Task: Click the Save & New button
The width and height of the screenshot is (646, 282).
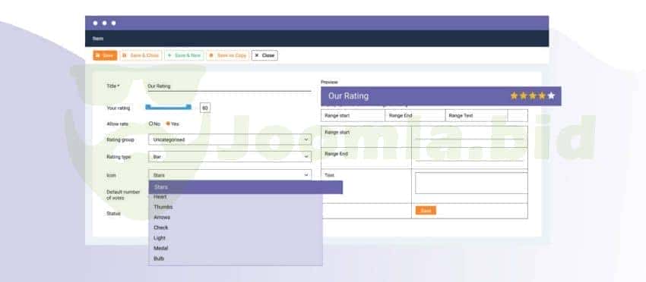Action: coord(184,55)
